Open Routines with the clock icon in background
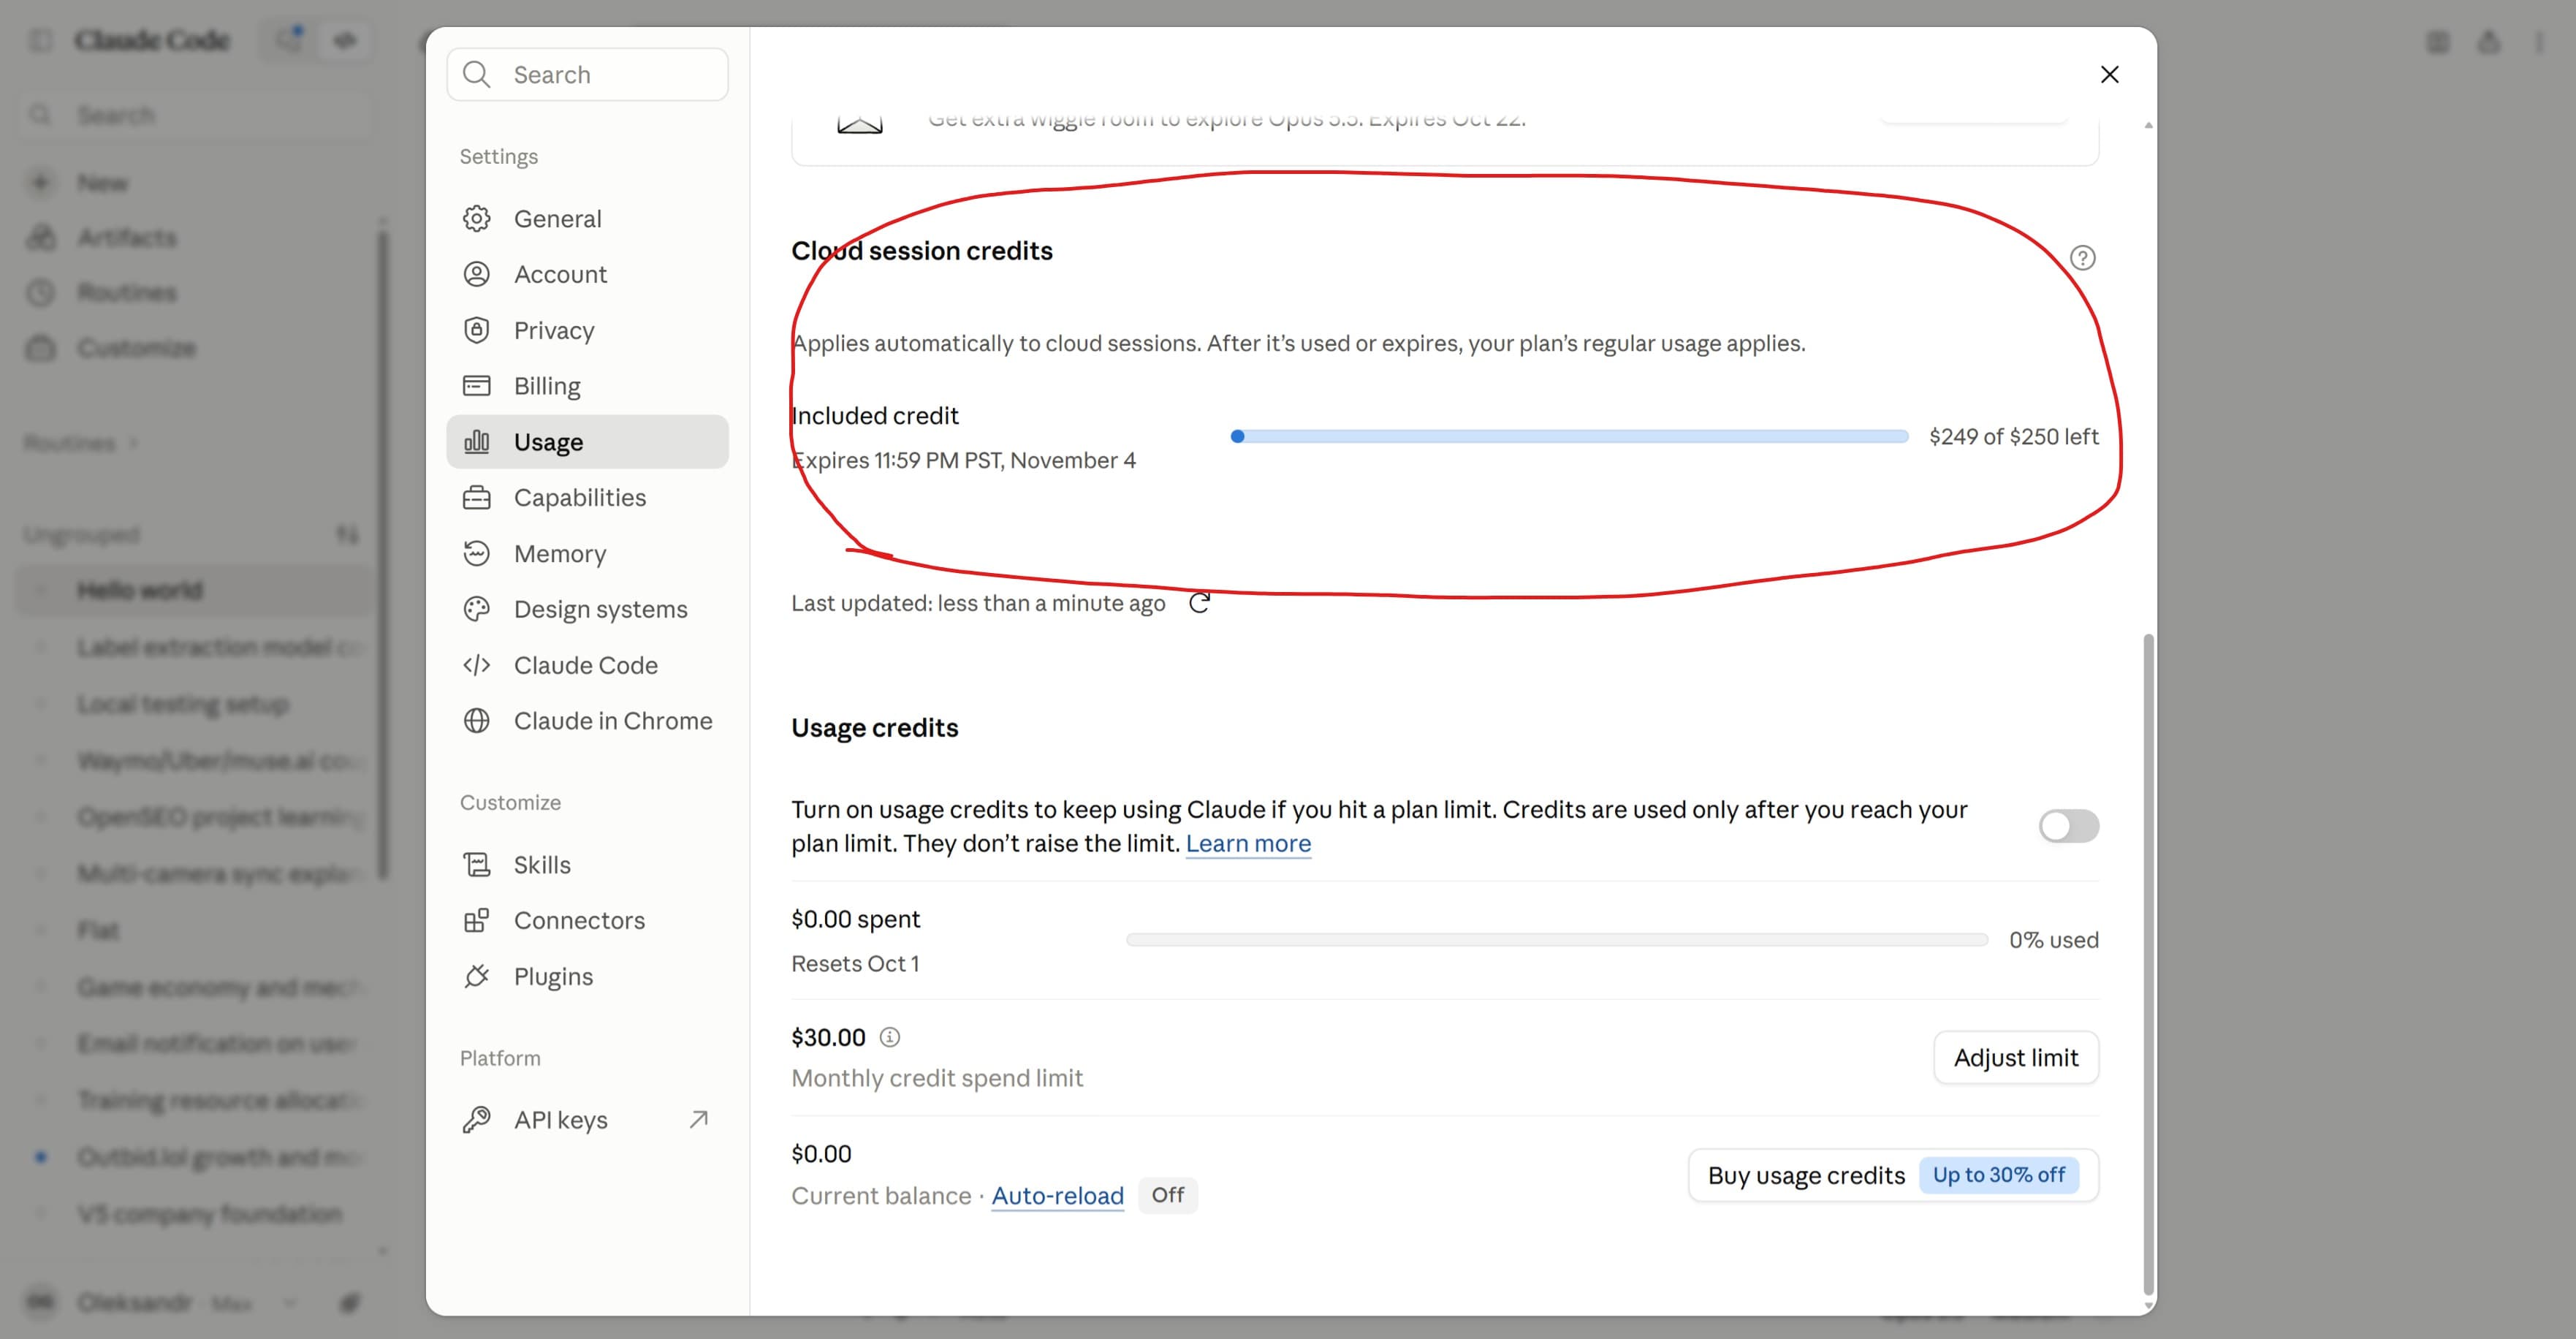The height and width of the screenshot is (1339, 2576). point(196,292)
